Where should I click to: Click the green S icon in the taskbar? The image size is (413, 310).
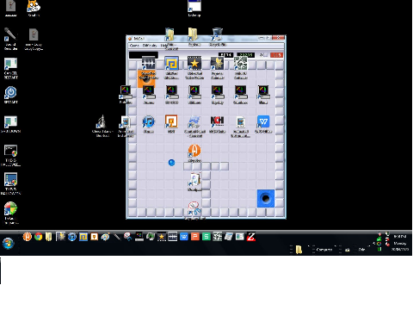206,237
